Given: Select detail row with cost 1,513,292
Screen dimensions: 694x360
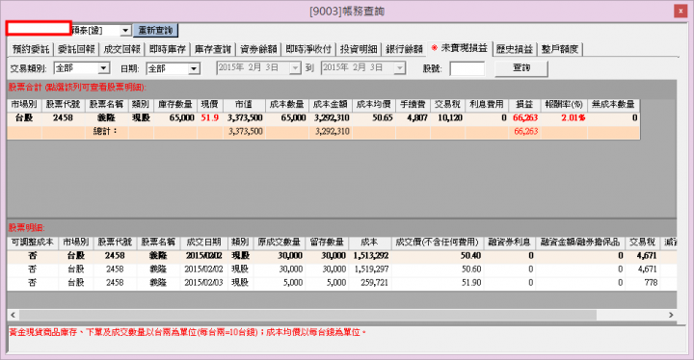Looking at the screenshot, I should pos(341,256).
